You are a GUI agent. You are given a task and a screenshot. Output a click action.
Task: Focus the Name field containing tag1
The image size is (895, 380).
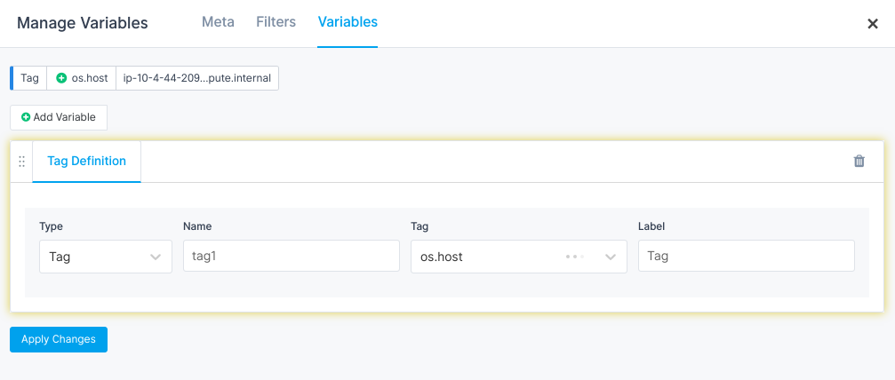pyautogui.click(x=292, y=256)
